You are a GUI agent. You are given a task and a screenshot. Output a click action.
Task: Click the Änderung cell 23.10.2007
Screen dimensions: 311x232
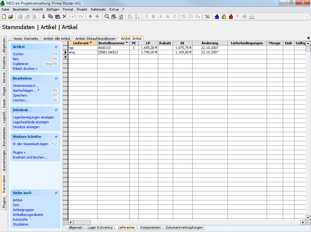point(210,52)
